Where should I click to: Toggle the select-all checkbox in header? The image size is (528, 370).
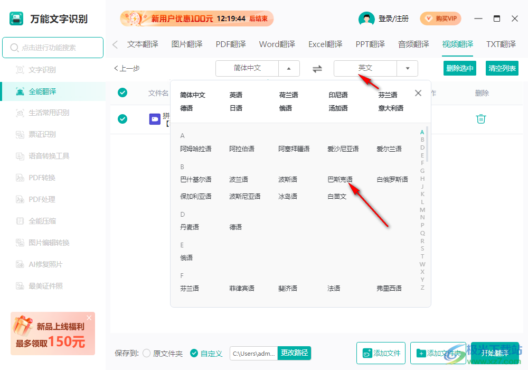point(122,92)
